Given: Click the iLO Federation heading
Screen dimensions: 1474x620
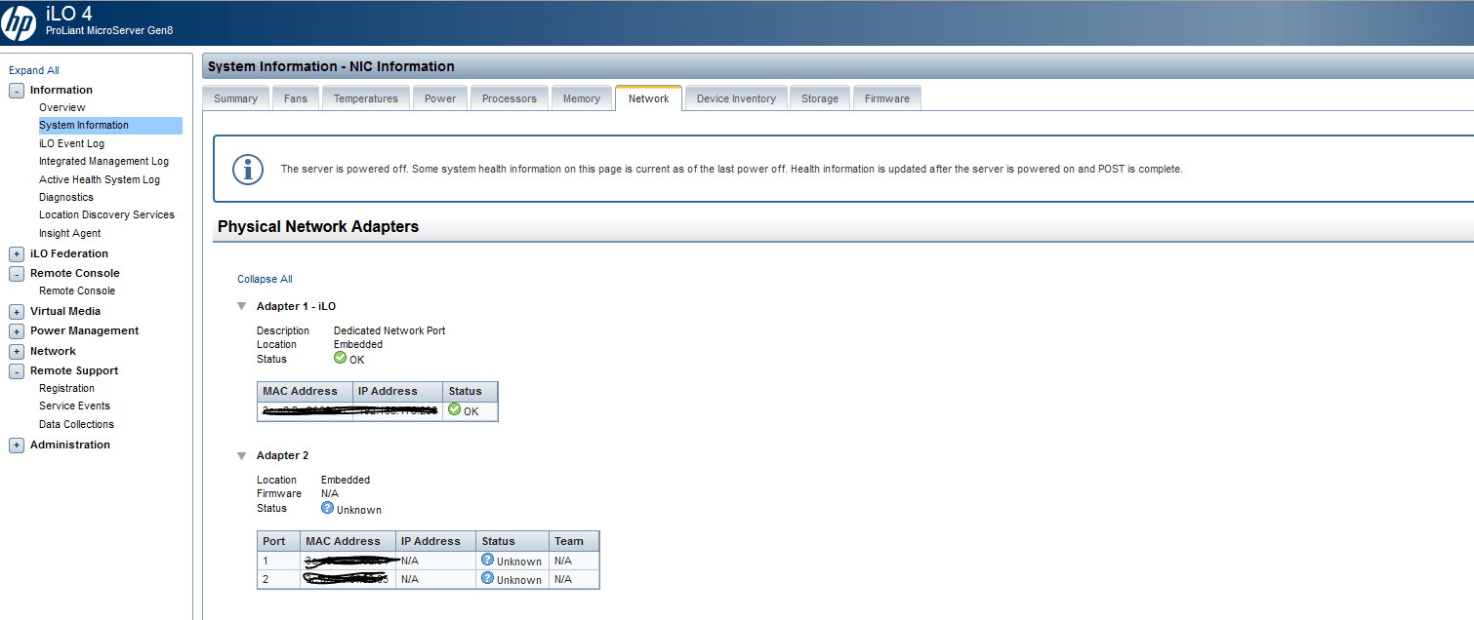Looking at the screenshot, I should coord(69,253).
